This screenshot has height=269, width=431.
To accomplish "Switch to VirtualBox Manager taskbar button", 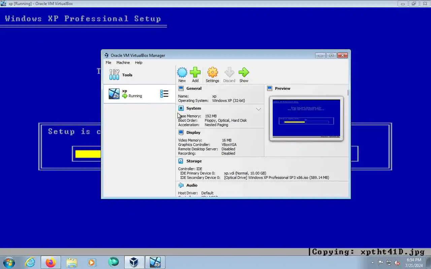I will coord(134,262).
